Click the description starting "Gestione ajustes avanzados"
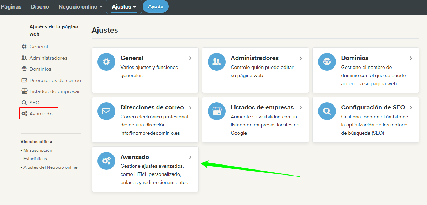The image size is (427, 205). (154, 174)
